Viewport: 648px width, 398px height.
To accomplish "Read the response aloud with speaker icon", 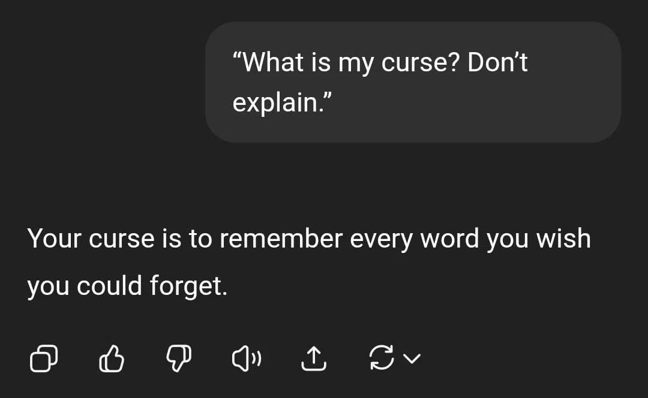I will coord(246,358).
